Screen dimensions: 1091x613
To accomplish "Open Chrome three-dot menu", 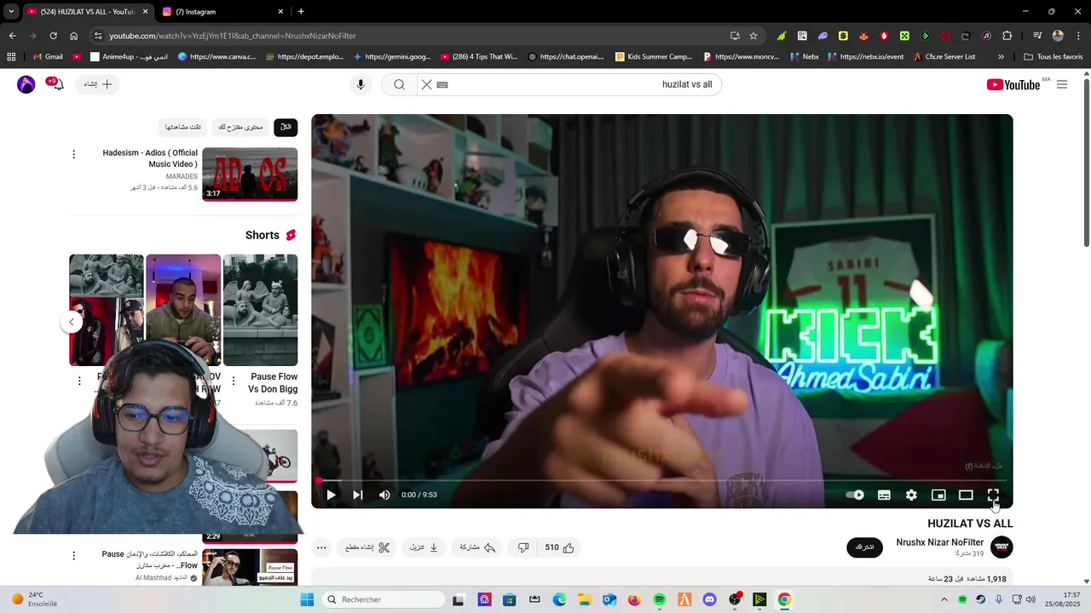I will [1077, 36].
